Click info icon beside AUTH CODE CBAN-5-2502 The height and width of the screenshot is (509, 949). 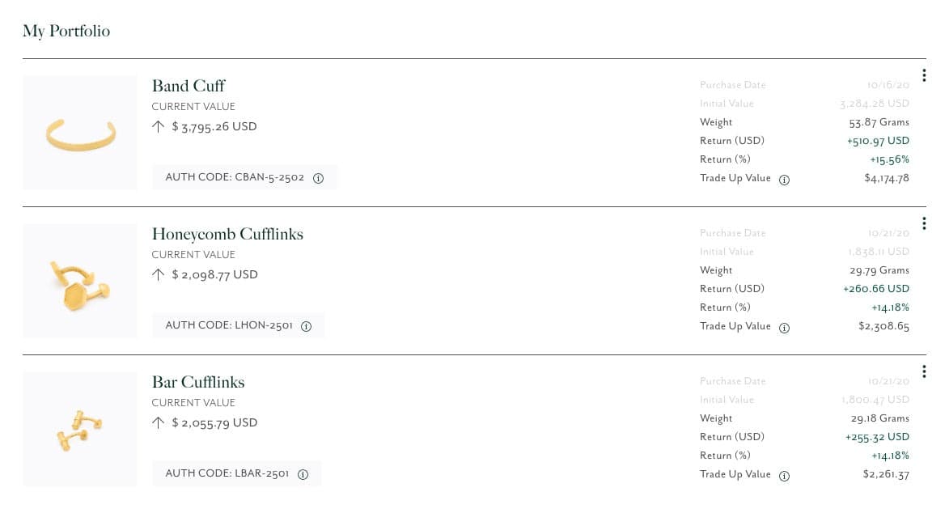[318, 178]
